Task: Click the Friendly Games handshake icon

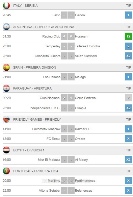Action: 6,119
